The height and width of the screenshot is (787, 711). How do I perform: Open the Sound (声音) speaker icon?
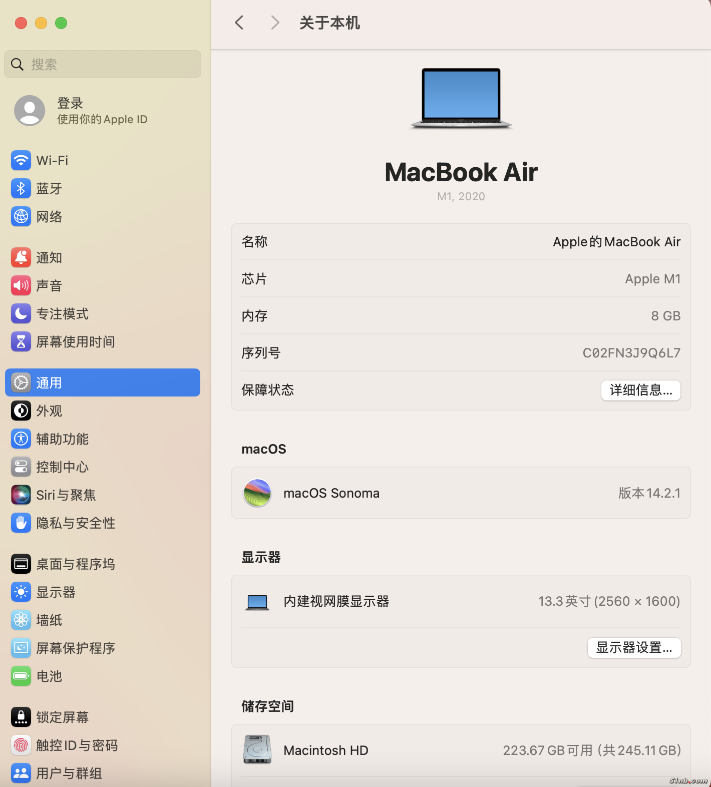pyautogui.click(x=21, y=286)
